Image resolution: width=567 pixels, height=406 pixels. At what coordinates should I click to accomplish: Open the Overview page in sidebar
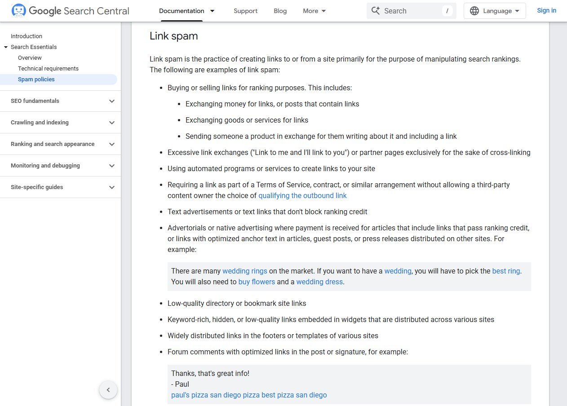30,58
